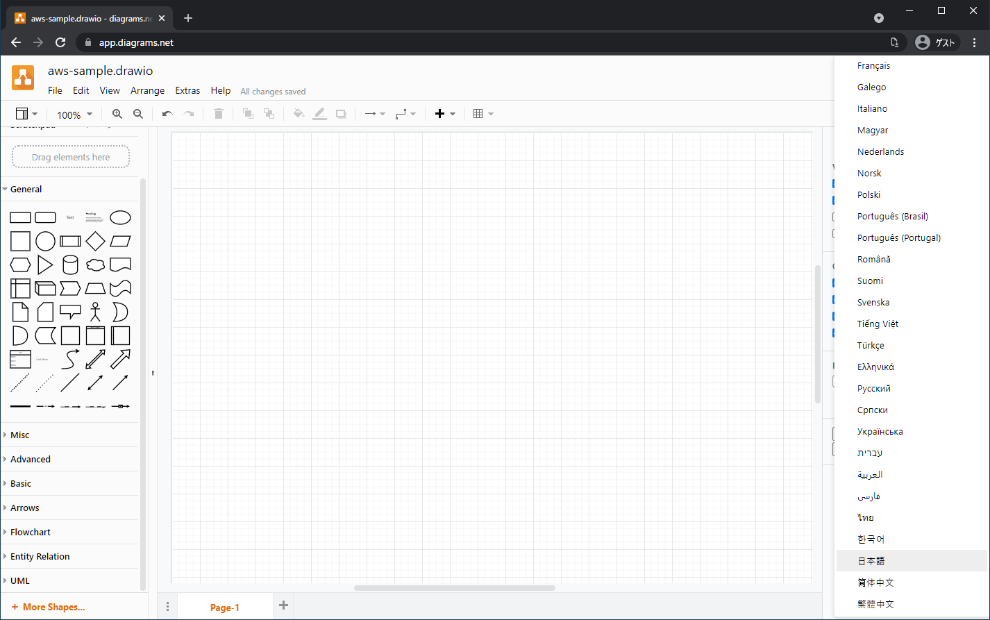The image size is (990, 620).
Task: Open the Insert plus dropdown
Action: click(444, 114)
